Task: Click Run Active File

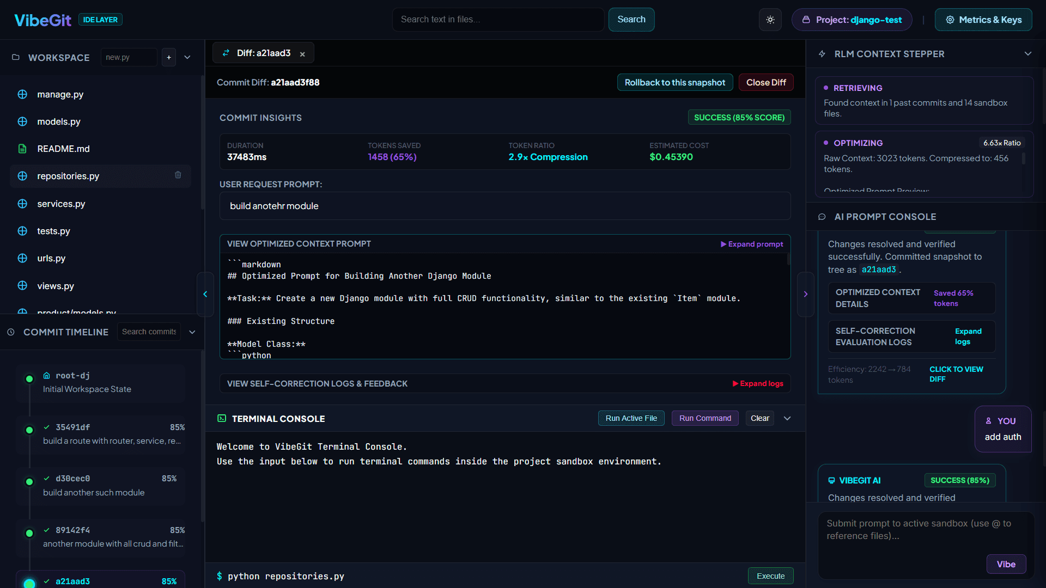Action: click(631, 418)
